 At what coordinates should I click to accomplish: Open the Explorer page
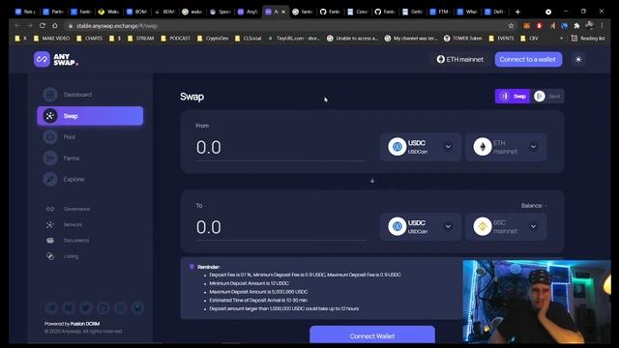click(x=90, y=179)
